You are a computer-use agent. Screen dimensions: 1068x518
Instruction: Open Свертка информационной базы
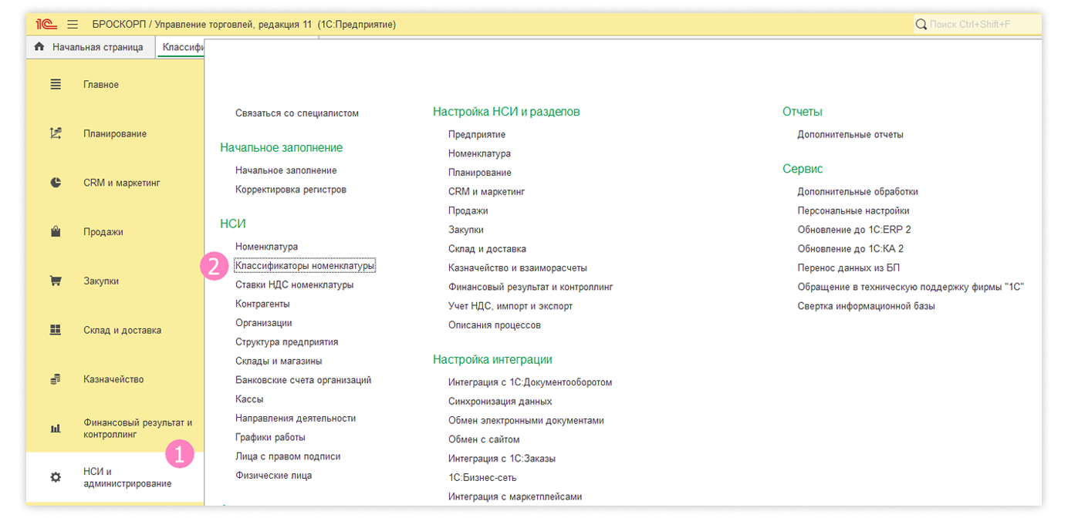click(866, 306)
